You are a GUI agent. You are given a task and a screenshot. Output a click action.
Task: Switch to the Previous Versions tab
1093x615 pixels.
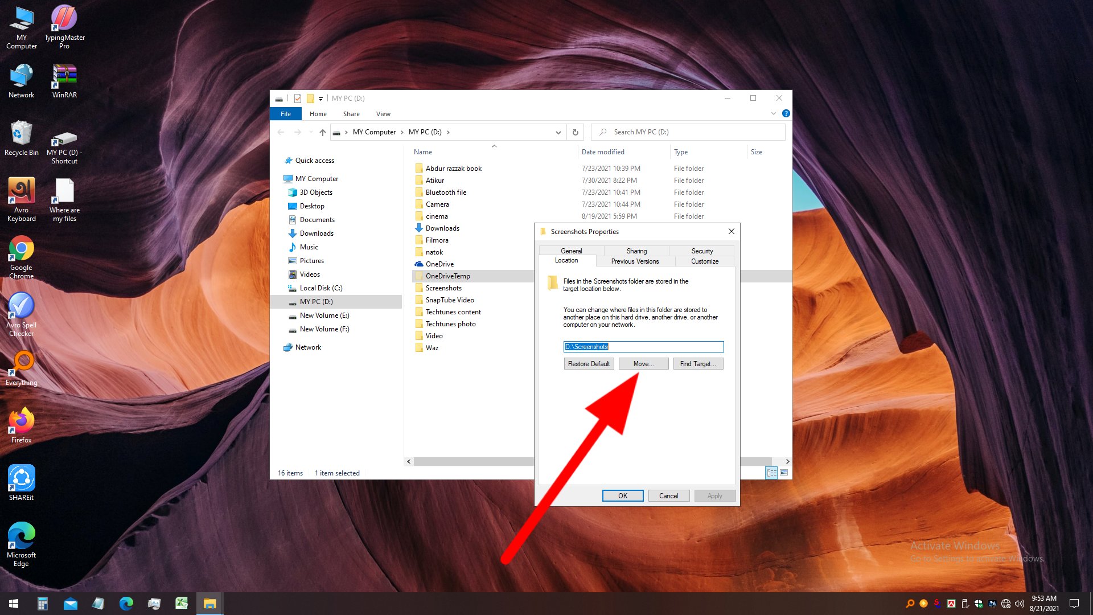(634, 261)
